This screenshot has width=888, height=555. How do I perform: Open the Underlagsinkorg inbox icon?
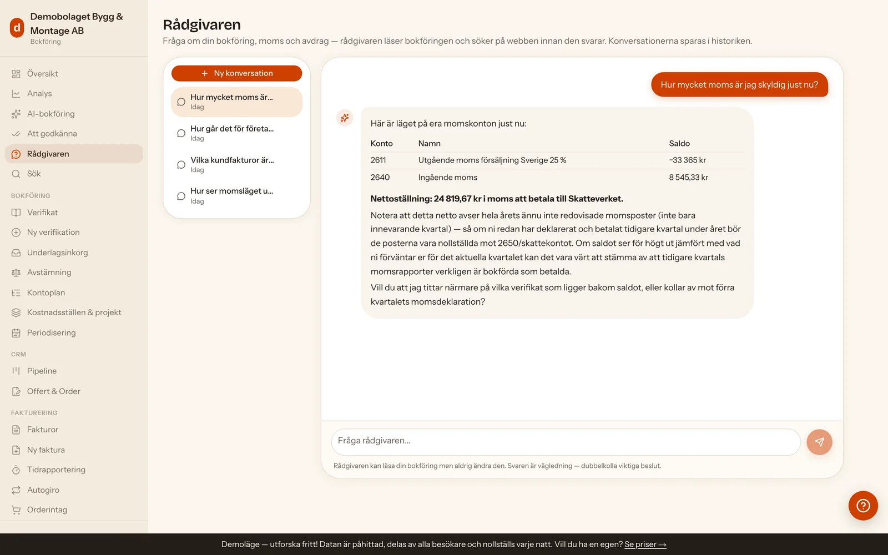16,253
